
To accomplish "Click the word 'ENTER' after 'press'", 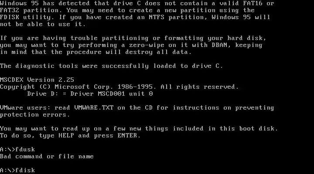I will [127, 135].
